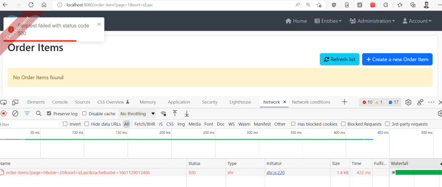The image size is (442, 187).
Task: Check the Blocked Requests checkbox
Action: 343,124
